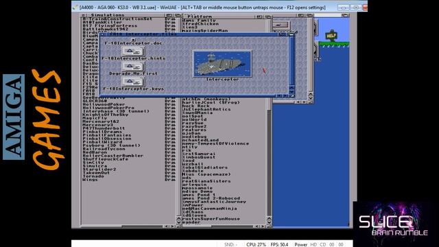Select Indigo Demo in Platform list
The width and height of the screenshot is (439, 247).
(197, 191)
